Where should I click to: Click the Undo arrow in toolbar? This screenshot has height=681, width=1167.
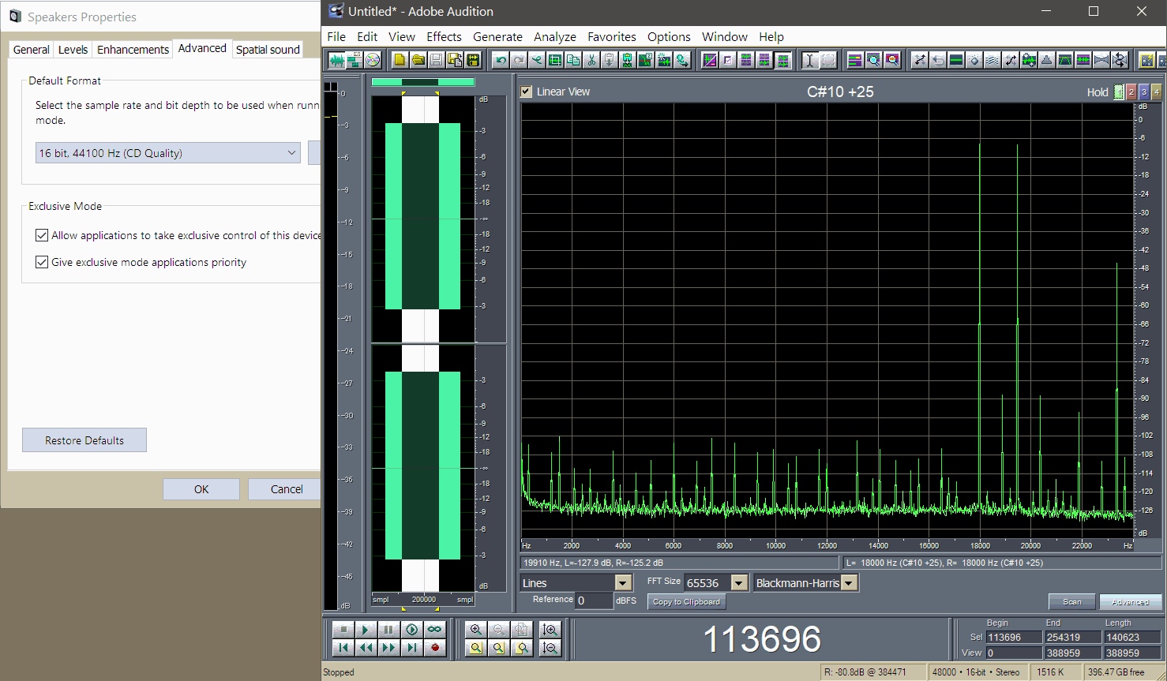(x=501, y=60)
